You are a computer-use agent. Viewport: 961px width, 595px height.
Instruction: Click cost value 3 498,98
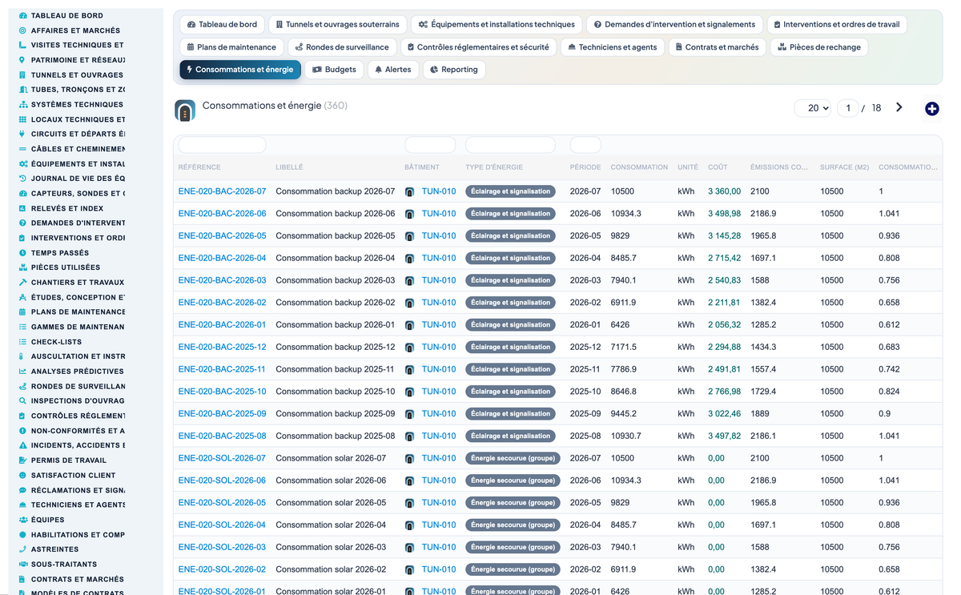pos(724,214)
